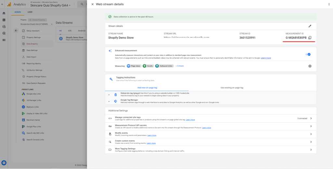Copy the Measurement ID to clipboard
The width and height of the screenshot is (333, 169).
[x=310, y=38]
